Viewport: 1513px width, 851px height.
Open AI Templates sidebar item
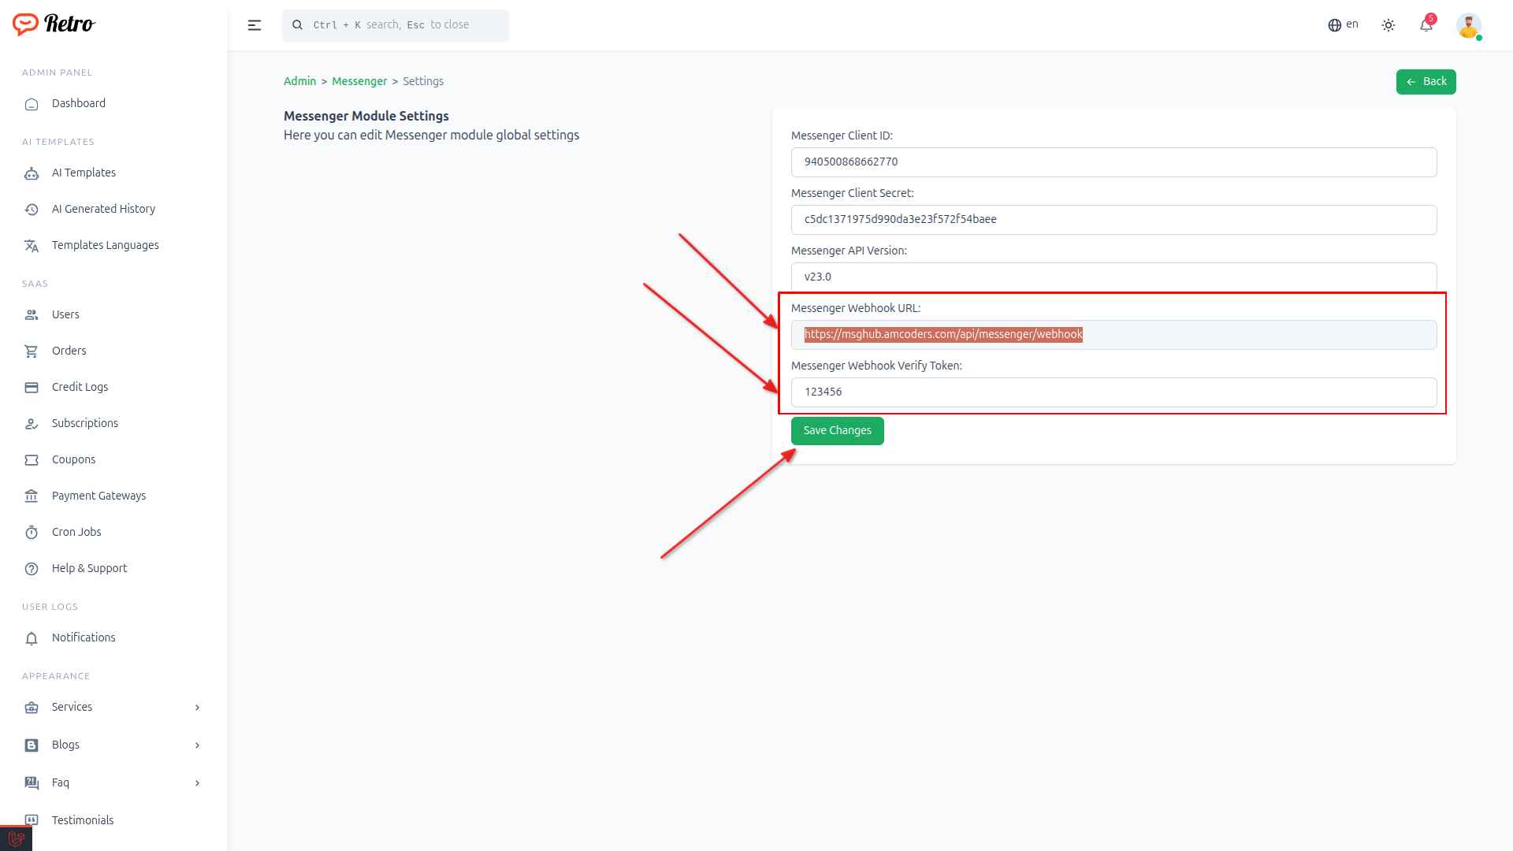(84, 173)
